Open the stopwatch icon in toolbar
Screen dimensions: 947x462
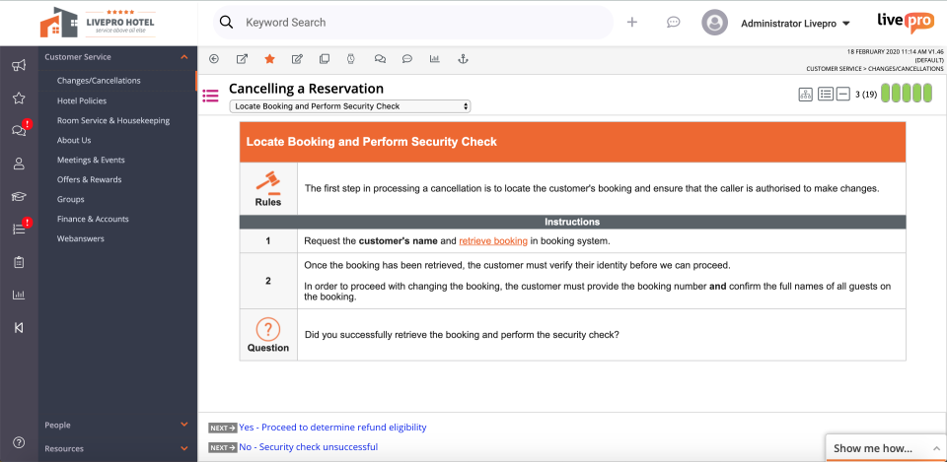tap(352, 59)
